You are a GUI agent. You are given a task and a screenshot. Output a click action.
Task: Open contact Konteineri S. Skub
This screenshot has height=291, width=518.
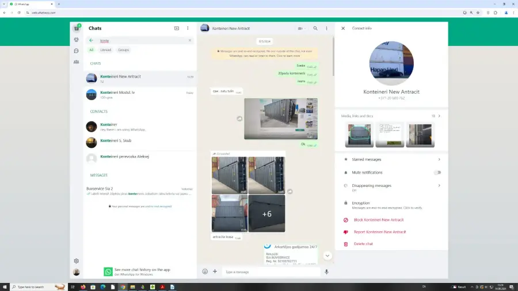click(x=140, y=143)
